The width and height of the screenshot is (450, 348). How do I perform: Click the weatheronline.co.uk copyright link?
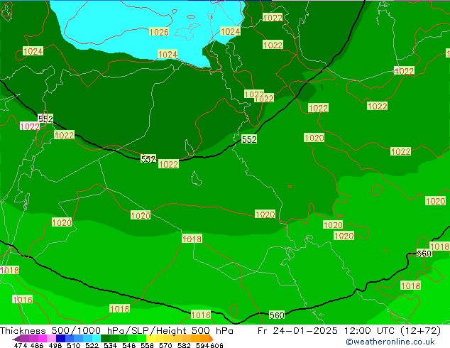click(390, 342)
